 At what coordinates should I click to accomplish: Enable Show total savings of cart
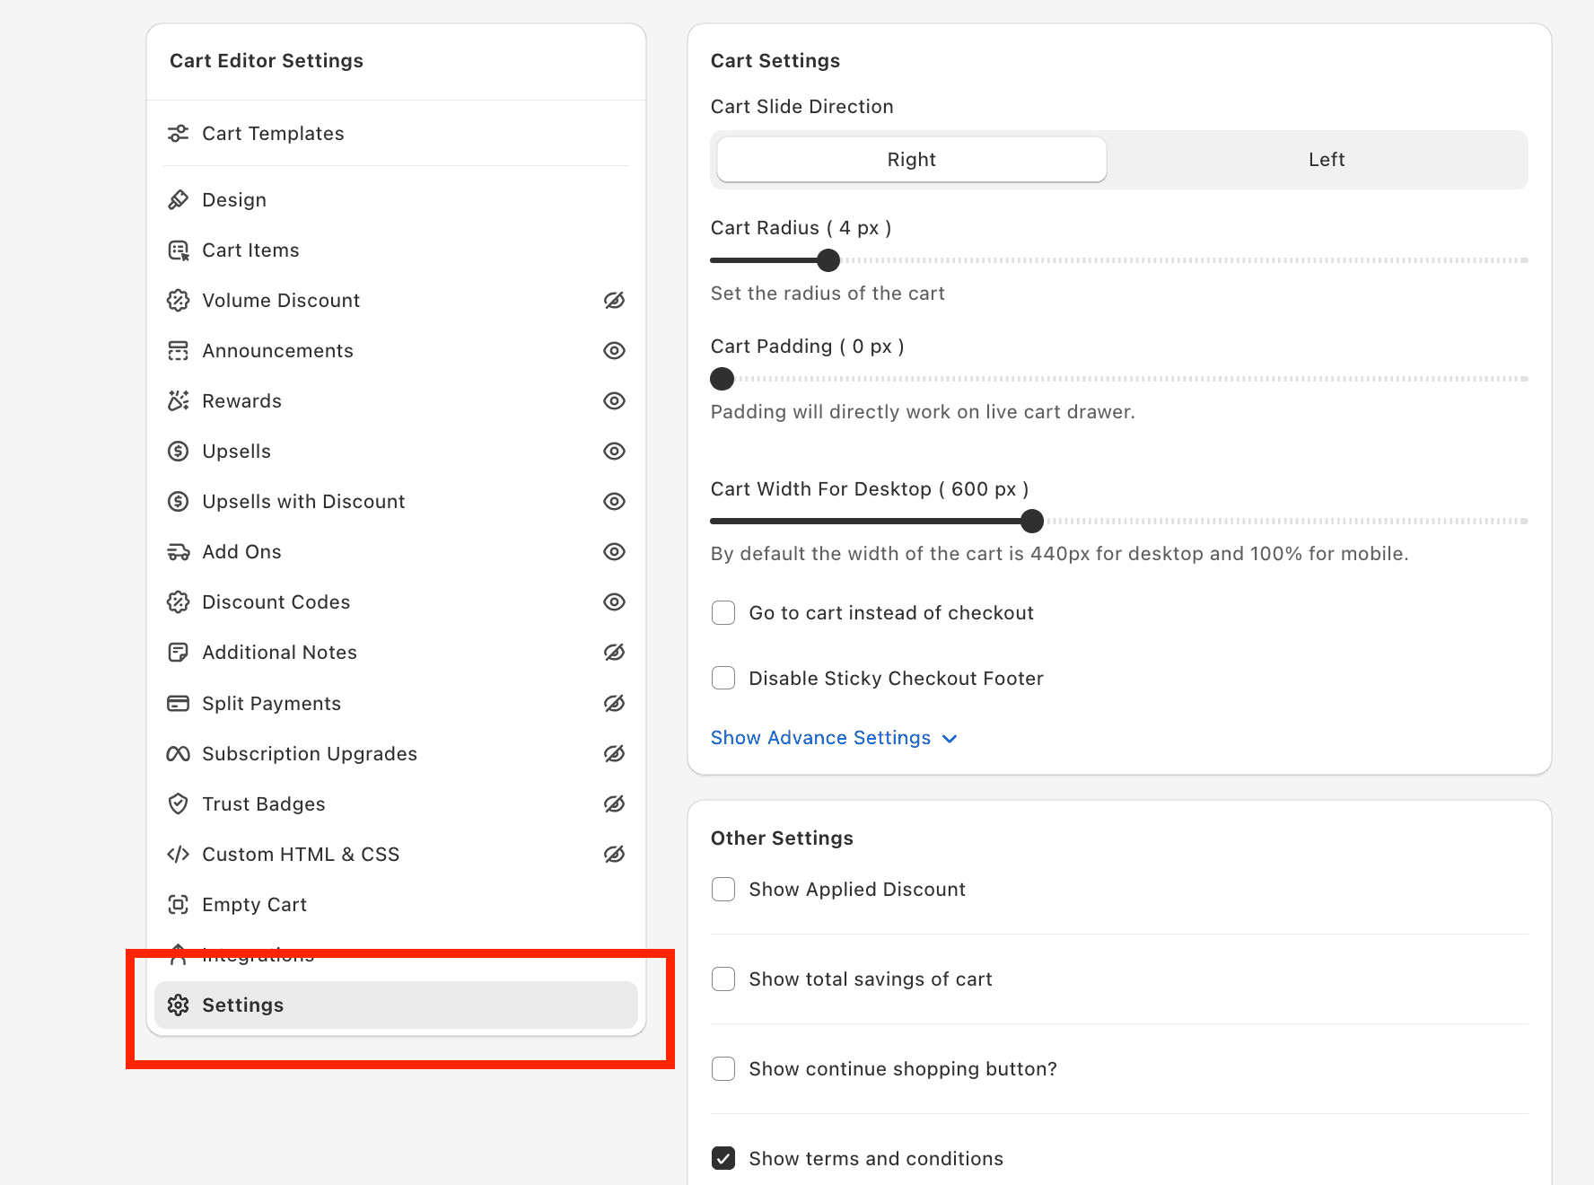coord(723,979)
